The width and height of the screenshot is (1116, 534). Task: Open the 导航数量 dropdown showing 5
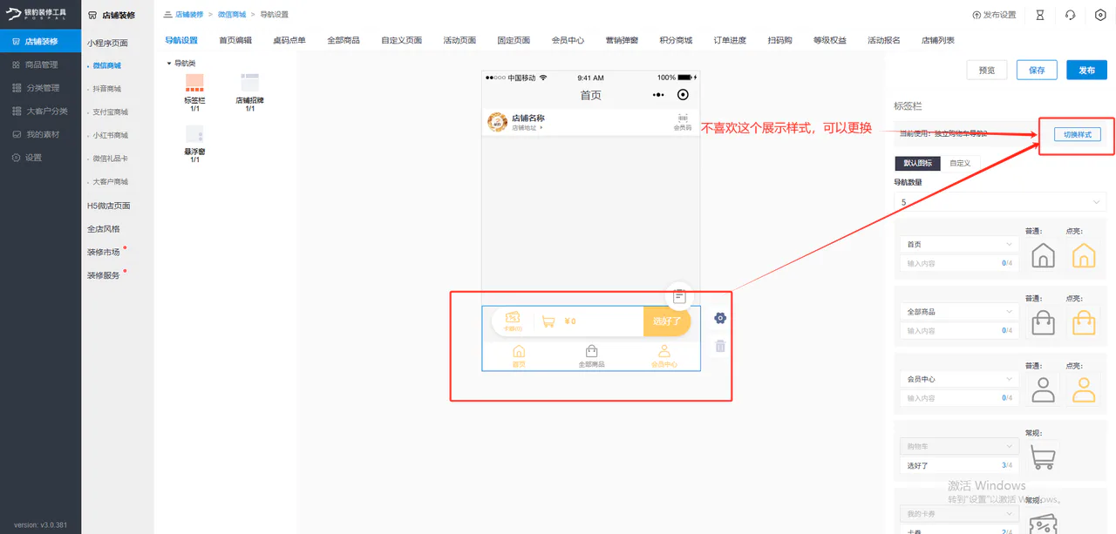tap(1000, 201)
